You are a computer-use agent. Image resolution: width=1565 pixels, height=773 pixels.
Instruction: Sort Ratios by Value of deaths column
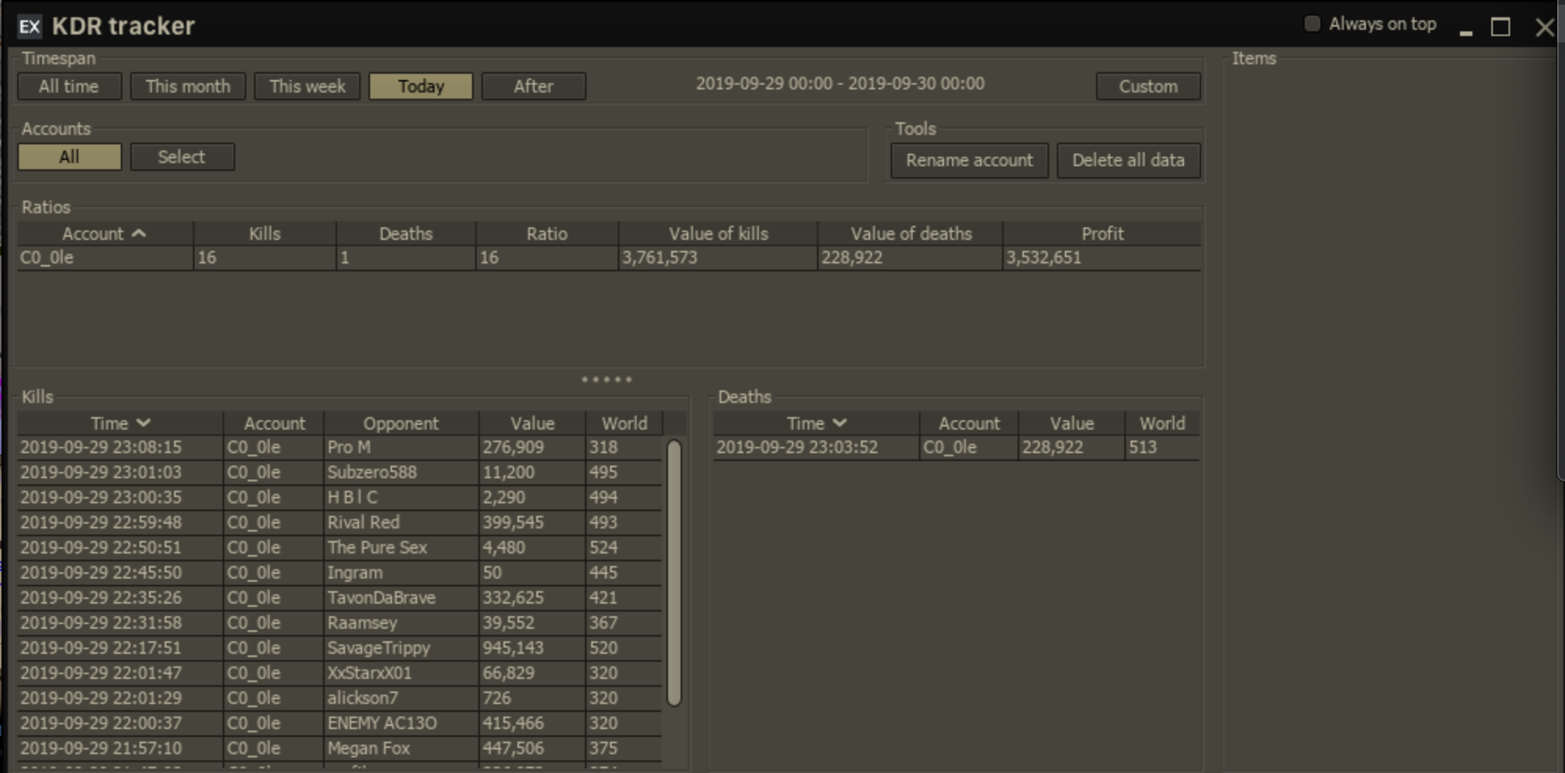[911, 234]
